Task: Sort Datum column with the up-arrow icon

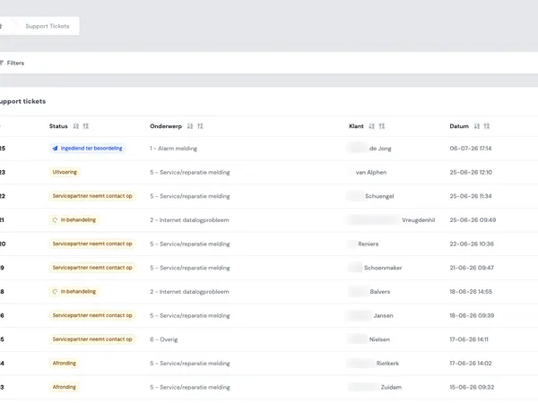Action: click(487, 126)
